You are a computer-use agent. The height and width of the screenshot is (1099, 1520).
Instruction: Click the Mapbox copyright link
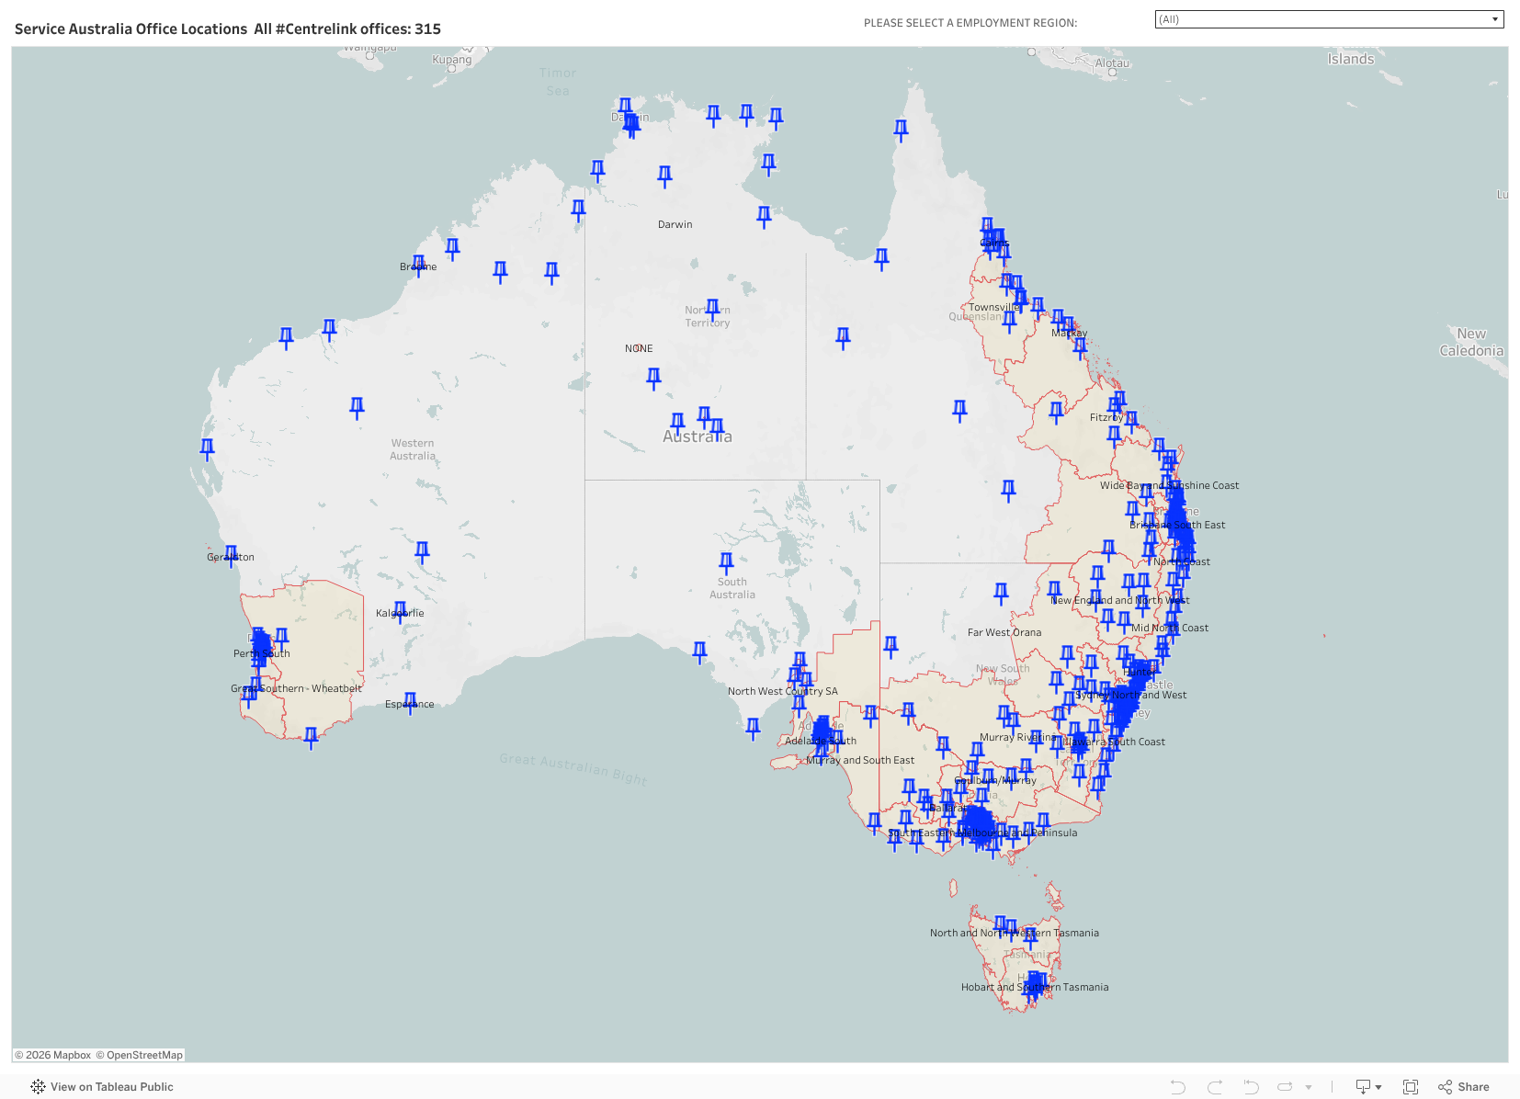tap(53, 1055)
